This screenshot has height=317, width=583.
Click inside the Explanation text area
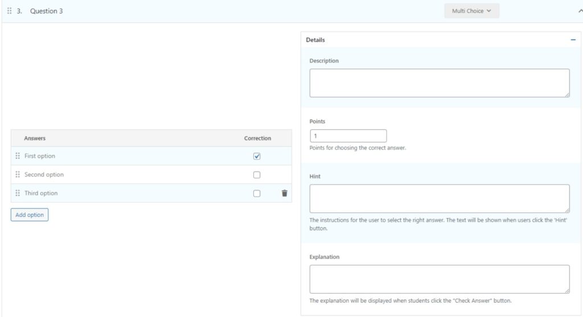coord(439,279)
